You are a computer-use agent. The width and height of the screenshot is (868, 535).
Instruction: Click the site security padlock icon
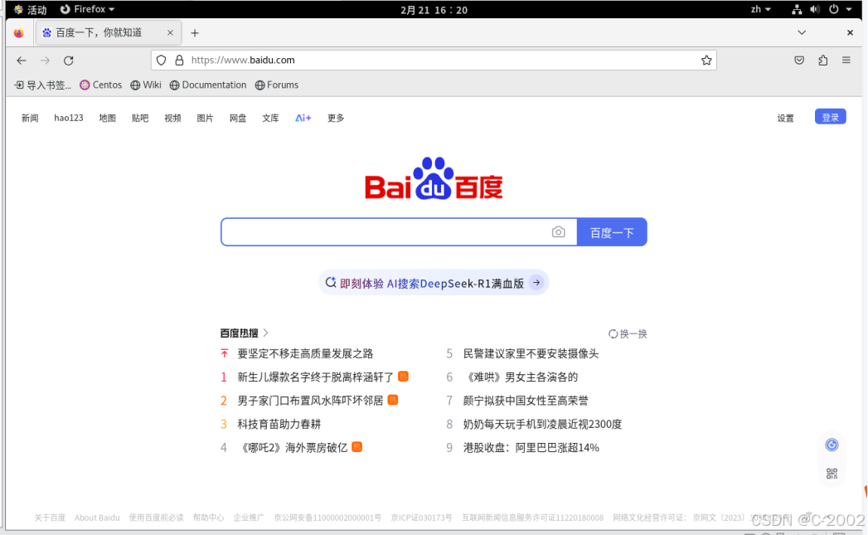click(179, 61)
